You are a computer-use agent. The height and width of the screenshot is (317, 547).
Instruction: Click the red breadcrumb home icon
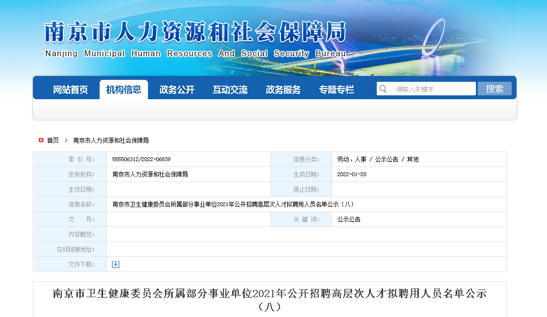pos(41,140)
